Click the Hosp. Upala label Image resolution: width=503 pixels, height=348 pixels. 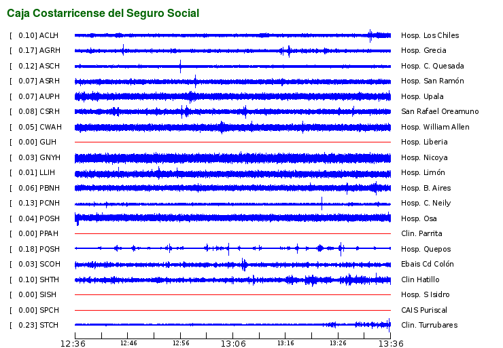pos(422,97)
